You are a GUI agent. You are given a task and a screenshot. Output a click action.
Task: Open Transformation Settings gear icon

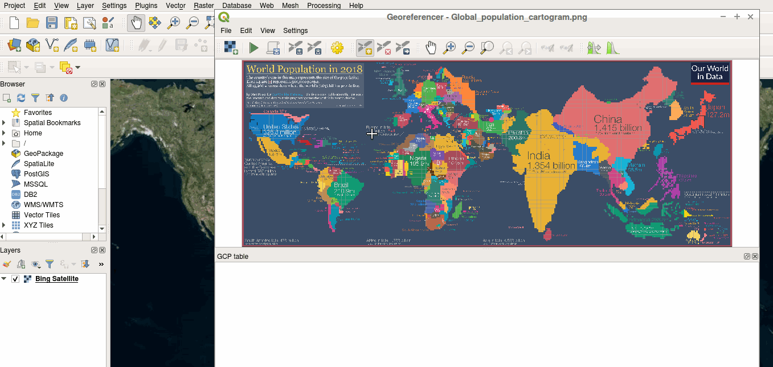coord(337,48)
